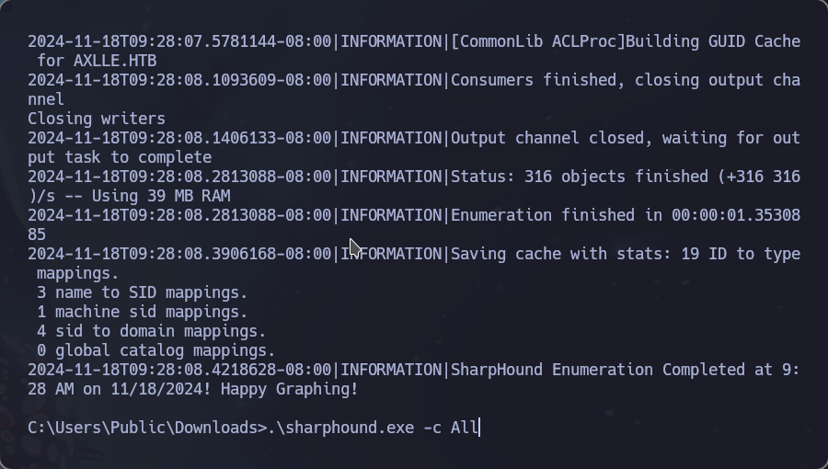
Task: Click '1 machine sid mappings' line
Action: pyautogui.click(x=143, y=312)
